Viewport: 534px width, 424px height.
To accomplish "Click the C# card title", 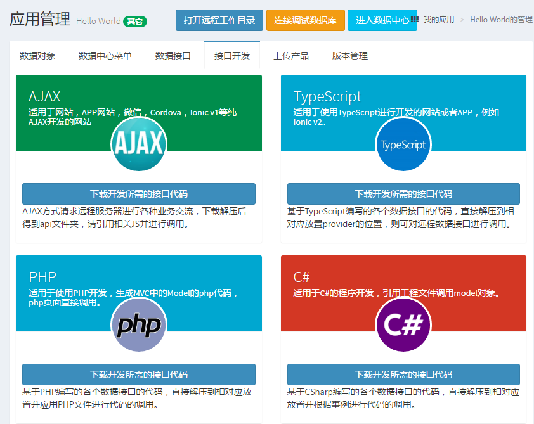I will coord(302,277).
